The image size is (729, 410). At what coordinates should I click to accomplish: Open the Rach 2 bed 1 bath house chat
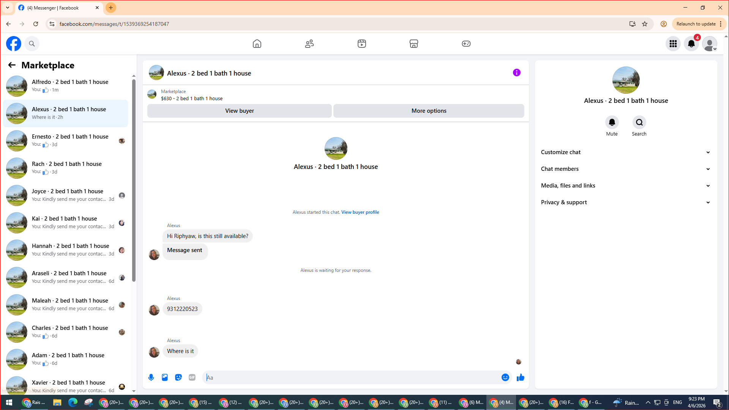[x=65, y=168]
